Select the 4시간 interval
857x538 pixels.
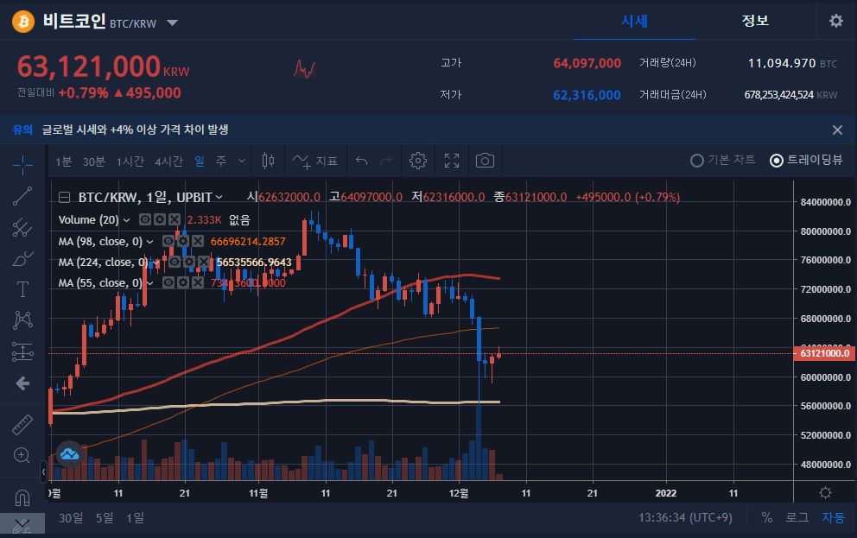pyautogui.click(x=168, y=161)
